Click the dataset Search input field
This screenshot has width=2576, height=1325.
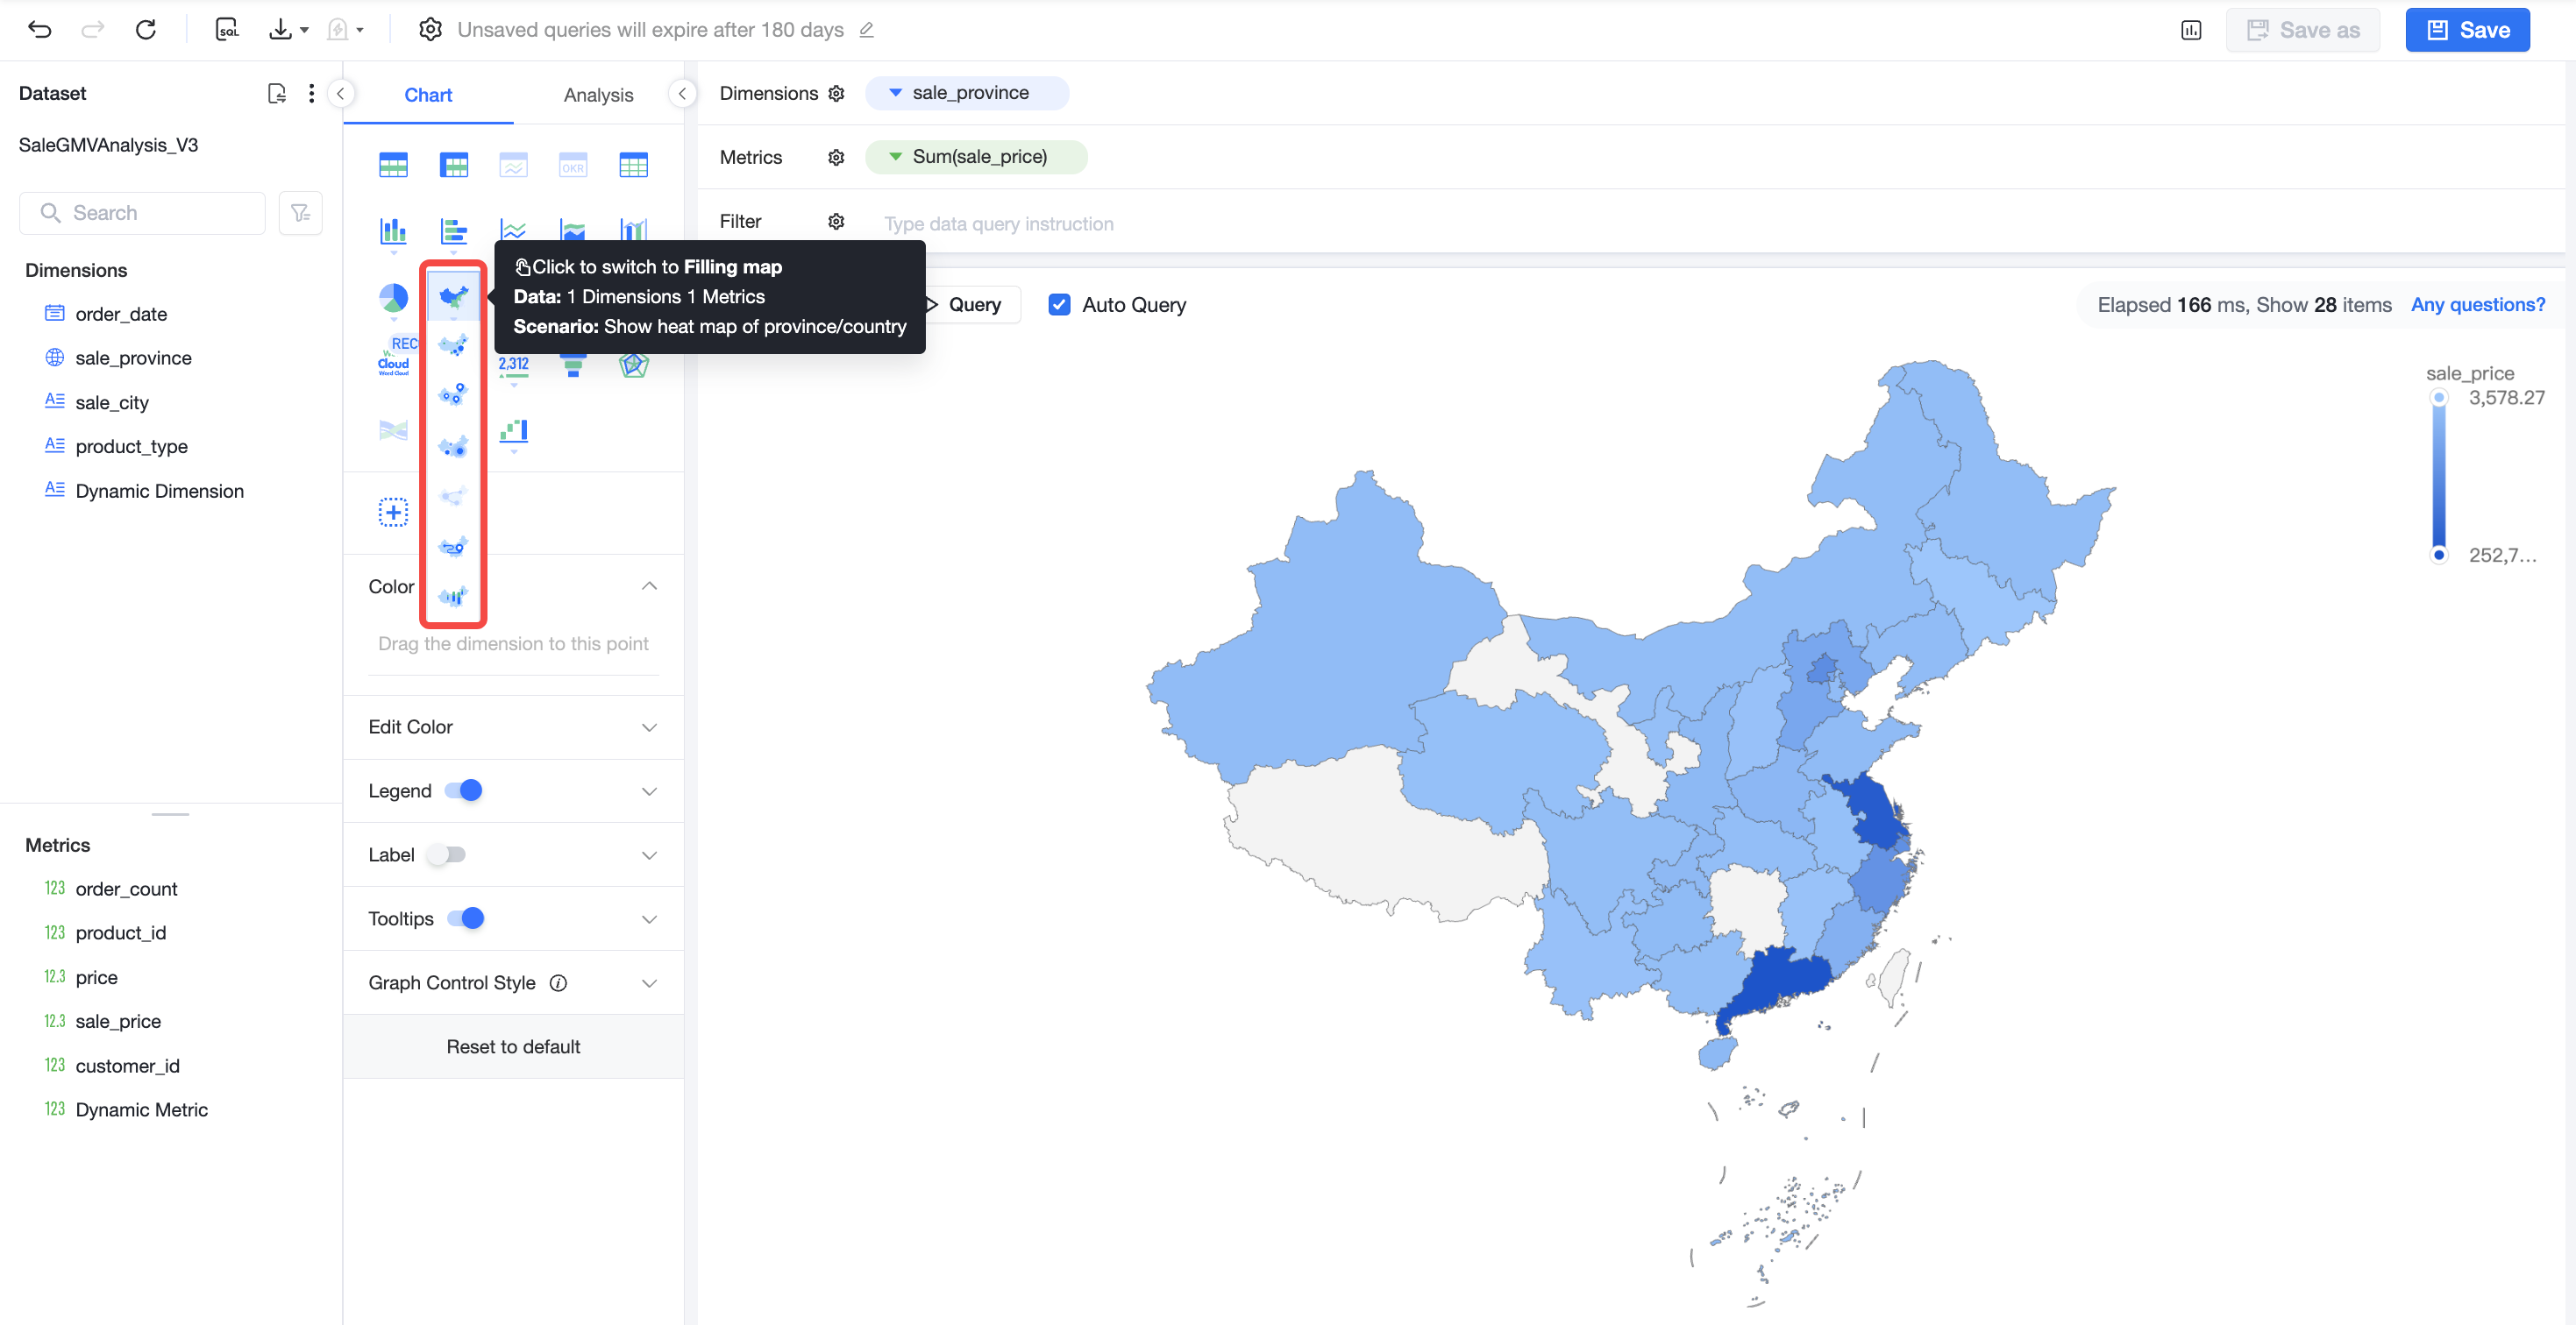pos(142,213)
